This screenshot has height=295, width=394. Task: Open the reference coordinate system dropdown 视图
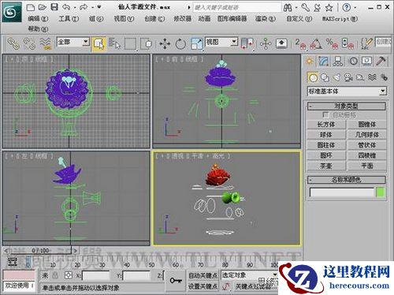[221, 42]
